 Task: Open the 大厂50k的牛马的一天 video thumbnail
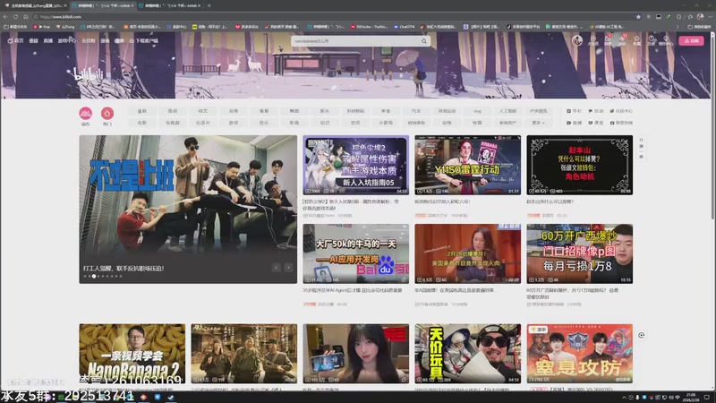[x=355, y=253]
